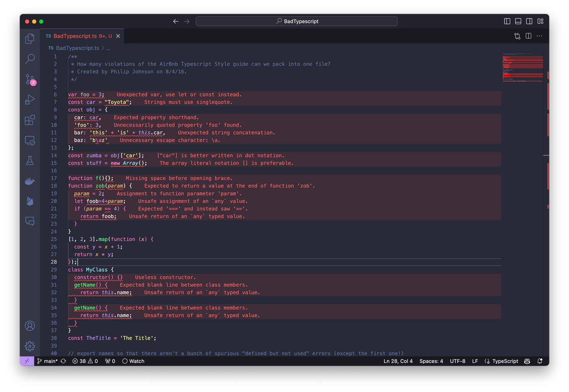The image size is (569, 392).
Task: Open Source Control with 7 pending changes
Action: click(30, 79)
